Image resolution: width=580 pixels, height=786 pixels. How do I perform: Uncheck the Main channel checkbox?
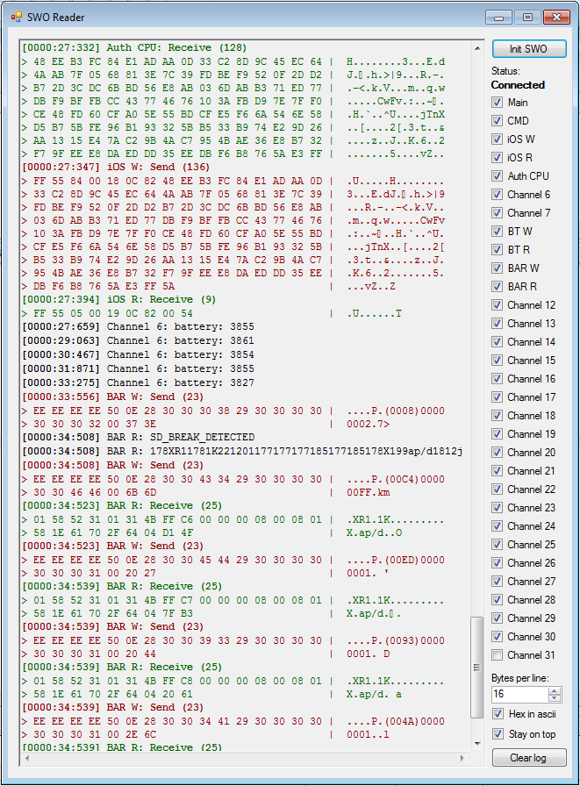pyautogui.click(x=497, y=103)
